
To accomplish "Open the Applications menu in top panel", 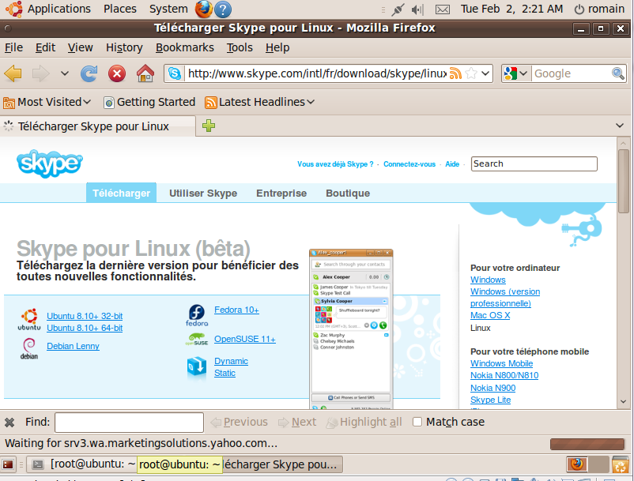I will [59, 9].
